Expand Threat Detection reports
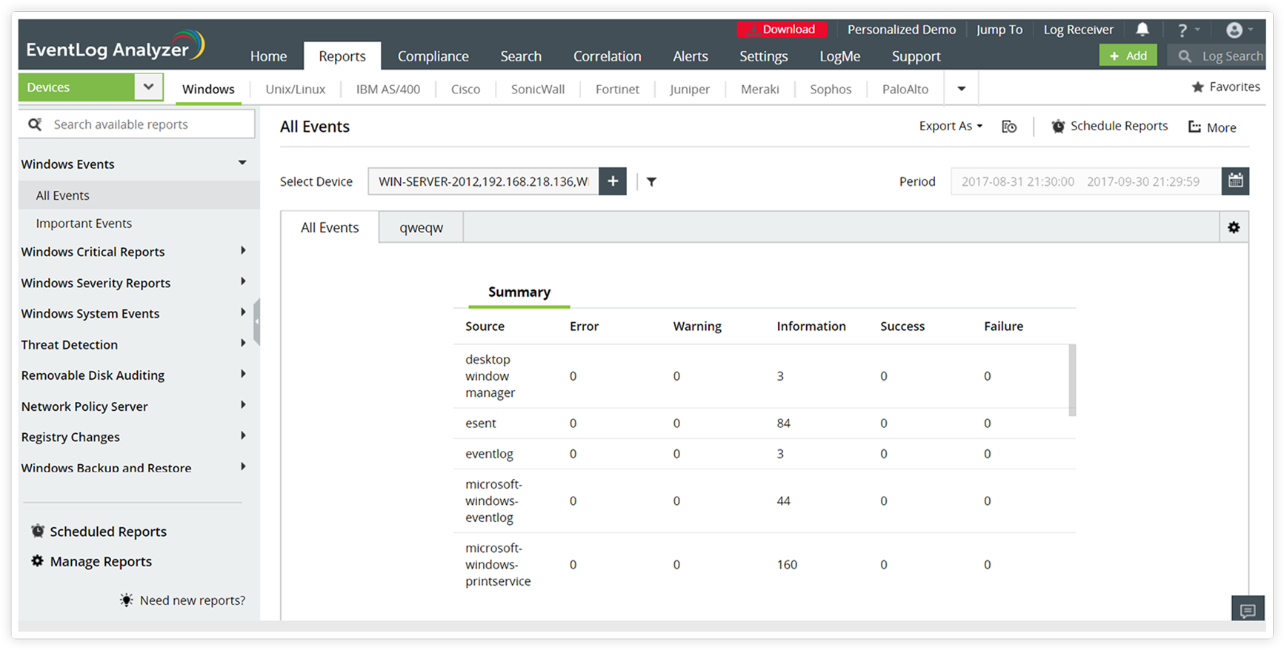Screen dimensions: 1284x650 242,344
